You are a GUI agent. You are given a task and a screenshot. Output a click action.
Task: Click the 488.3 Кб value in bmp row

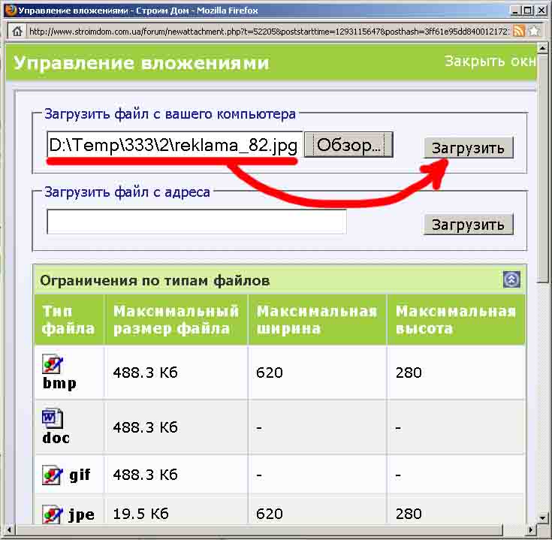145,373
